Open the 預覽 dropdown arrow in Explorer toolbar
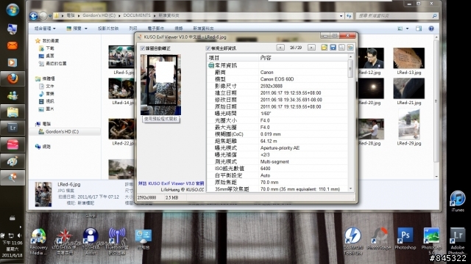Screen dimensions: 471x264 (x=86, y=29)
